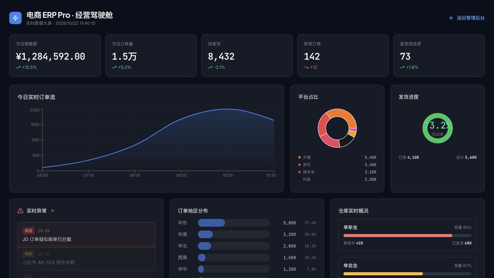Click the 已发货 680 count
The image size is (494, 278).
point(462,243)
